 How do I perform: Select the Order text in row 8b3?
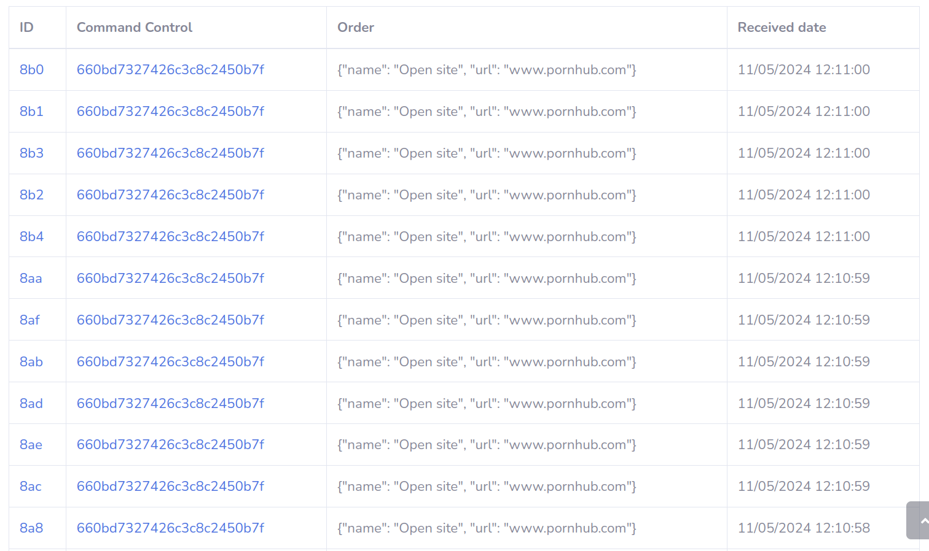(487, 153)
